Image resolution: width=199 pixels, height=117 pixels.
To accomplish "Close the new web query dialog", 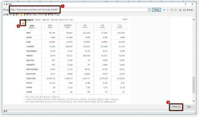I will [x=192, y=4].
